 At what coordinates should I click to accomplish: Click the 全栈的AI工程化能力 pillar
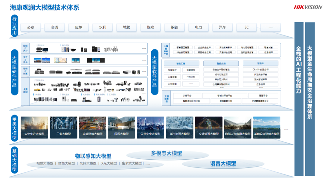click(x=299, y=99)
